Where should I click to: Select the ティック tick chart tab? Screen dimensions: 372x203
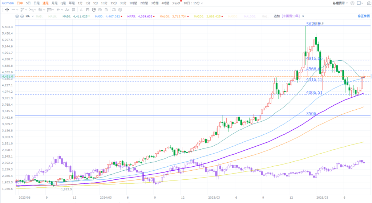coord(176,3)
